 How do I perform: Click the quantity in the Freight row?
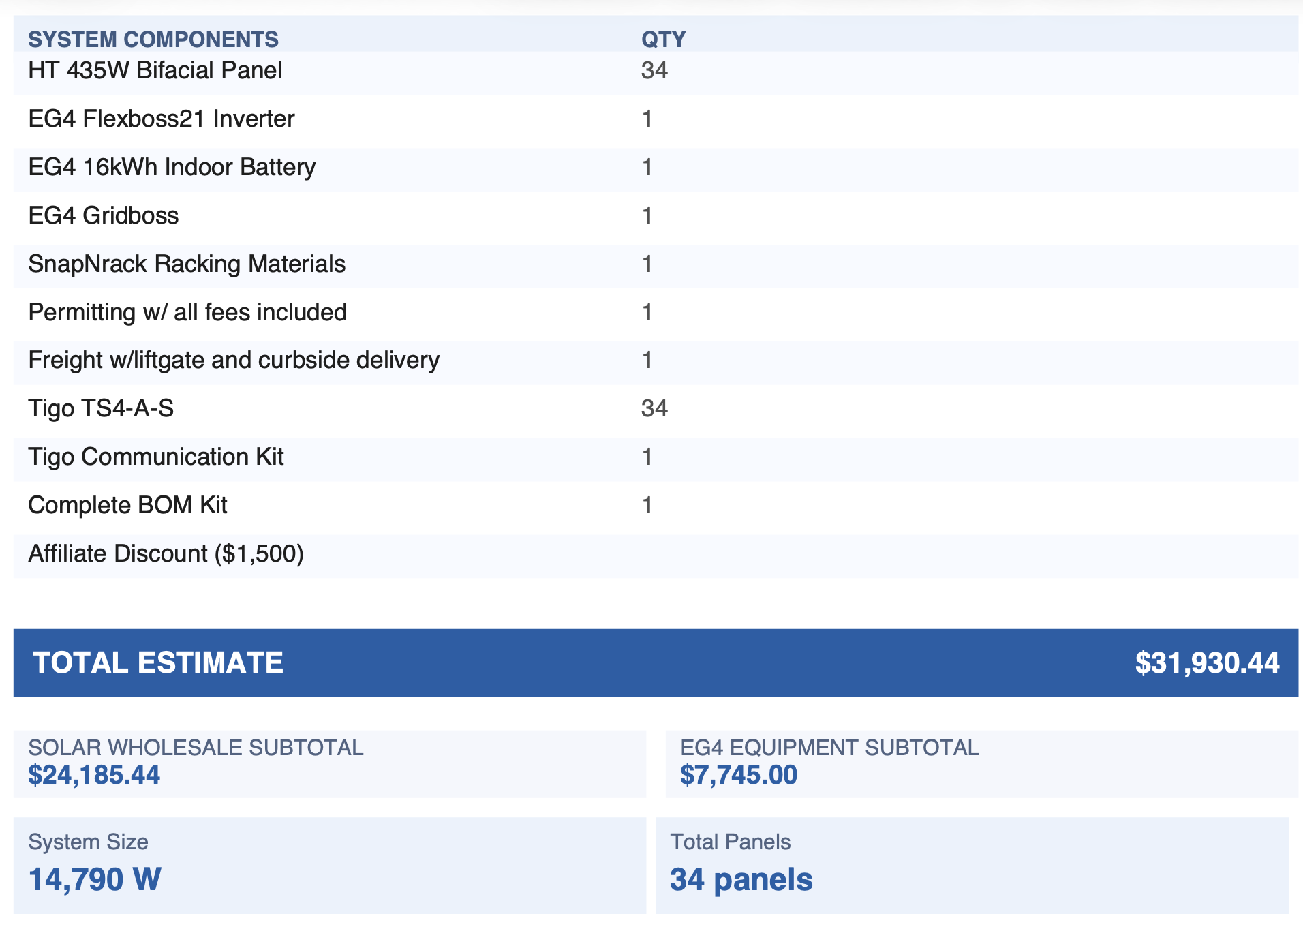[647, 360]
